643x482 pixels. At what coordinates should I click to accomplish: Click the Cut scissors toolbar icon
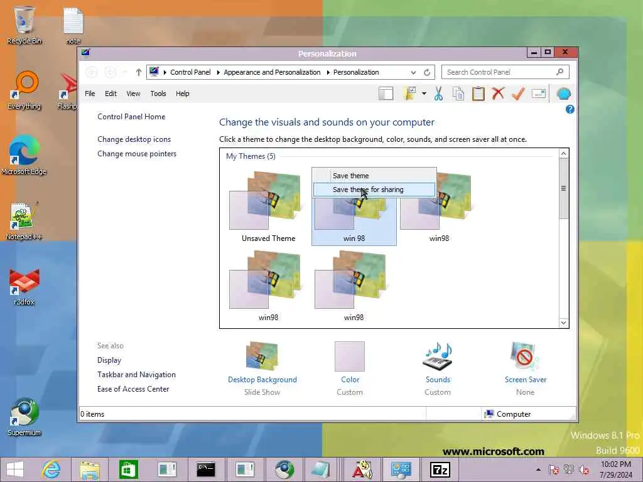pyautogui.click(x=438, y=94)
